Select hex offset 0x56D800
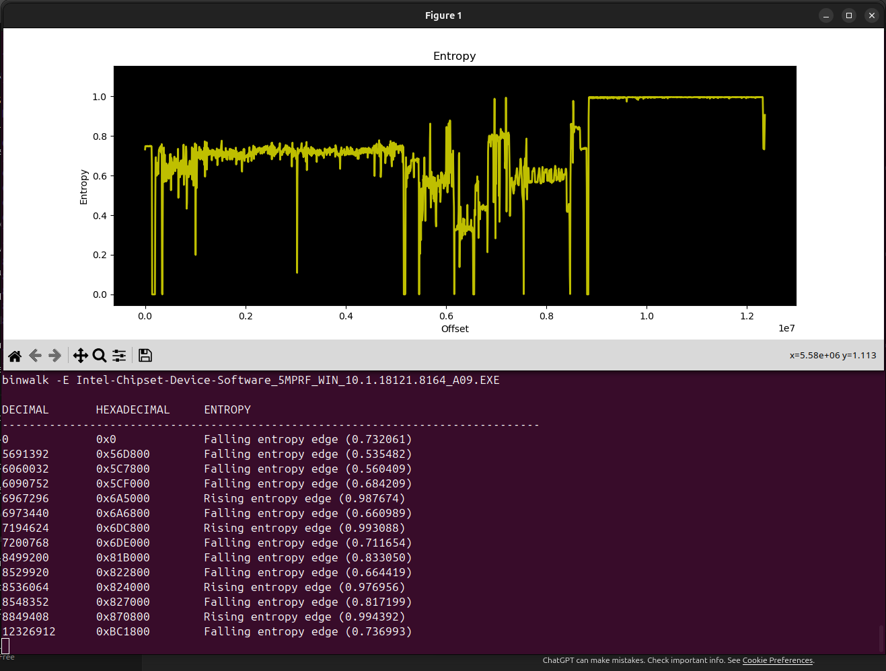886x671 pixels. pyautogui.click(x=123, y=454)
